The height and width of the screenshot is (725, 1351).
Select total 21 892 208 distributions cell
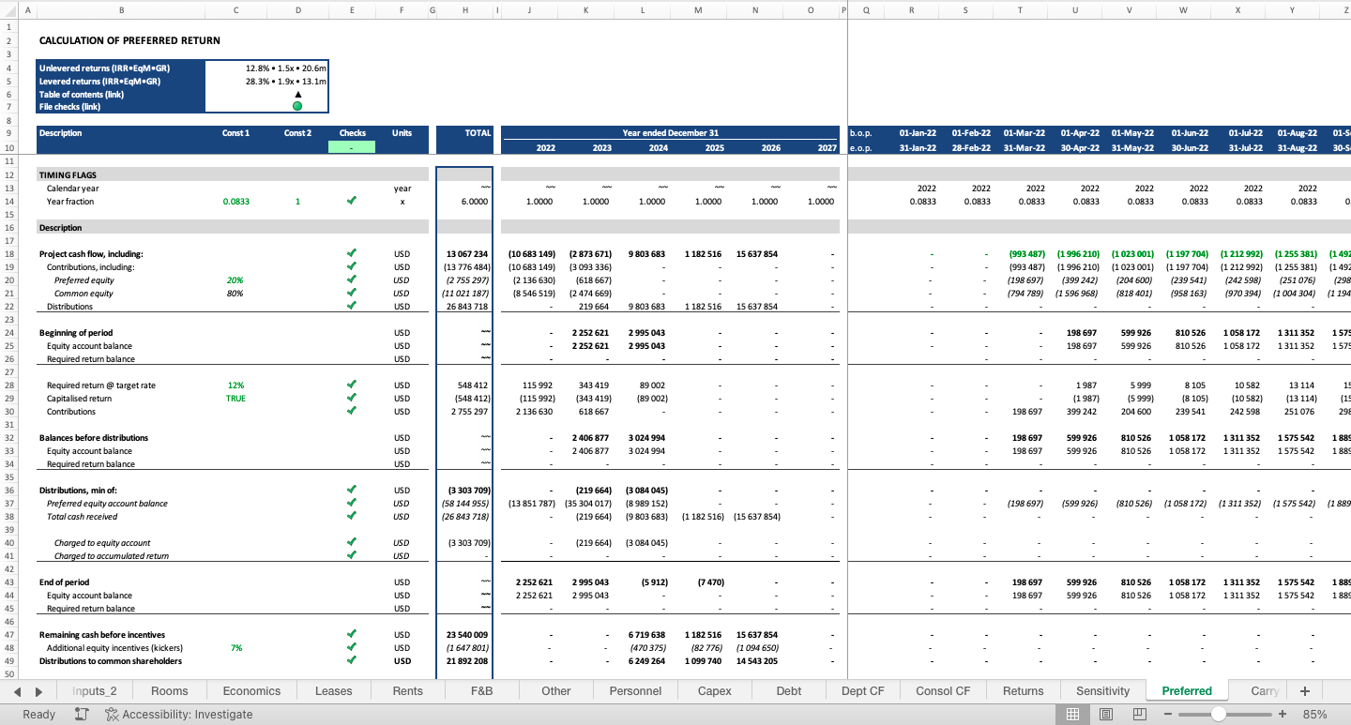pyautogui.click(x=464, y=660)
